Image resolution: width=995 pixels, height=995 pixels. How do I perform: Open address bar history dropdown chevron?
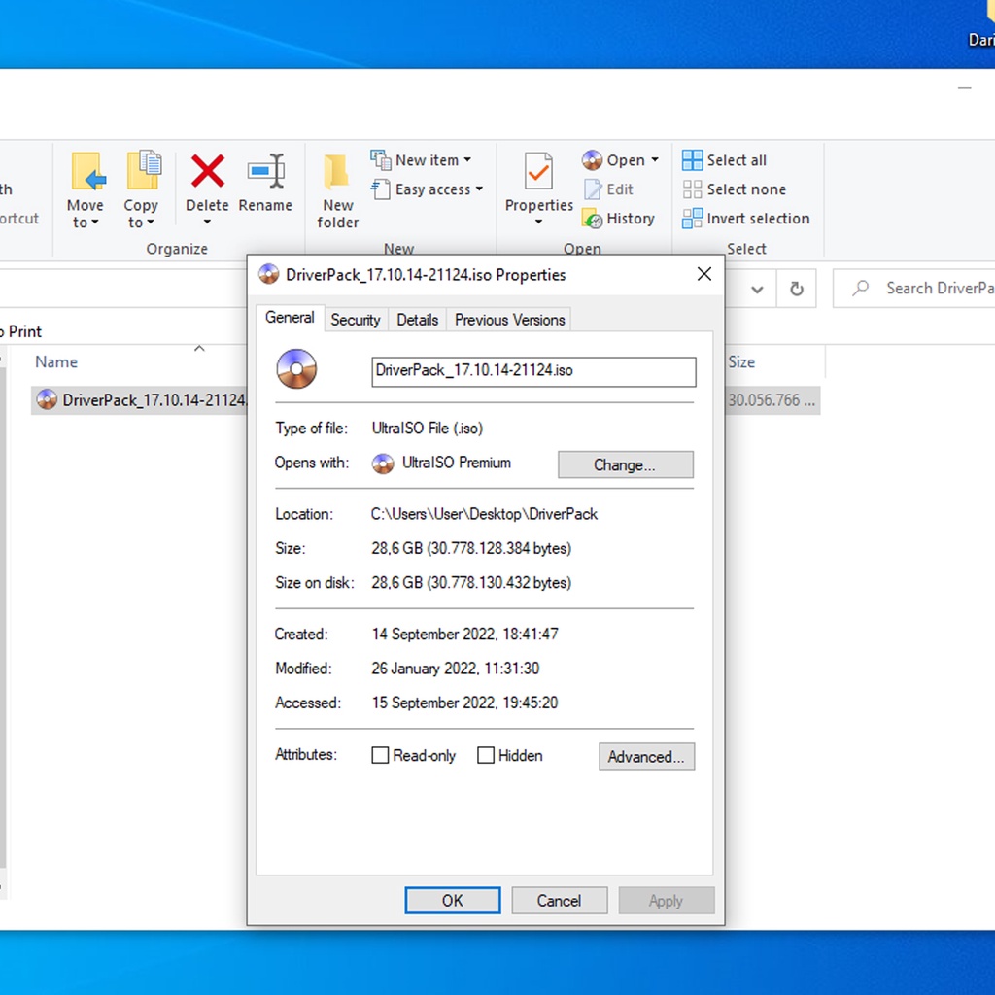pyautogui.click(x=757, y=290)
